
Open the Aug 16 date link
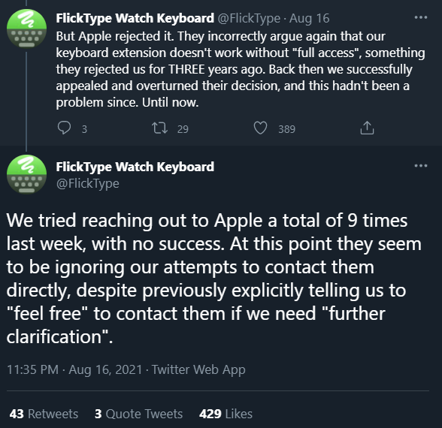pyautogui.click(x=309, y=19)
